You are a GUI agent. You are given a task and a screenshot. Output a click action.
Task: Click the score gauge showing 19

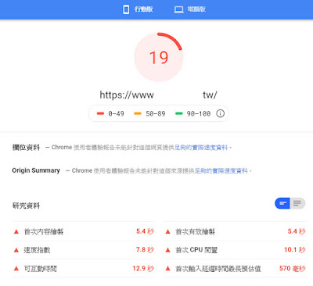pos(159,57)
